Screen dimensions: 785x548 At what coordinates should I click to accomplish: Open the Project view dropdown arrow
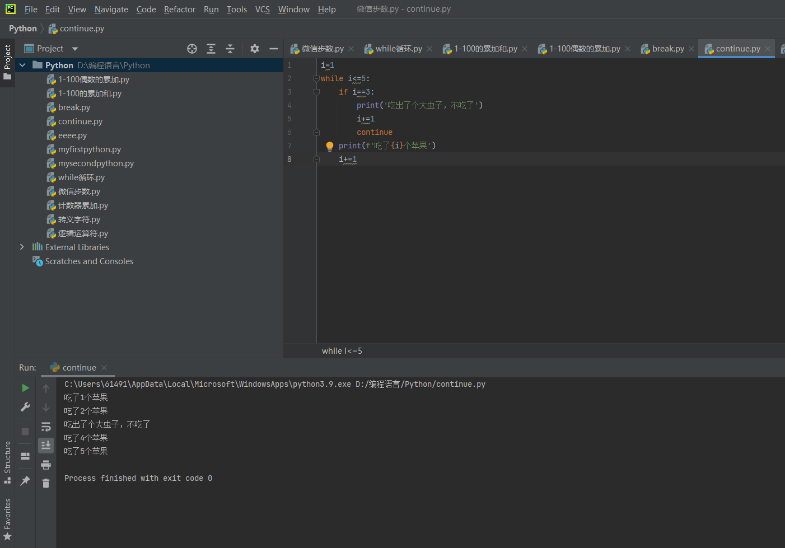[75, 49]
